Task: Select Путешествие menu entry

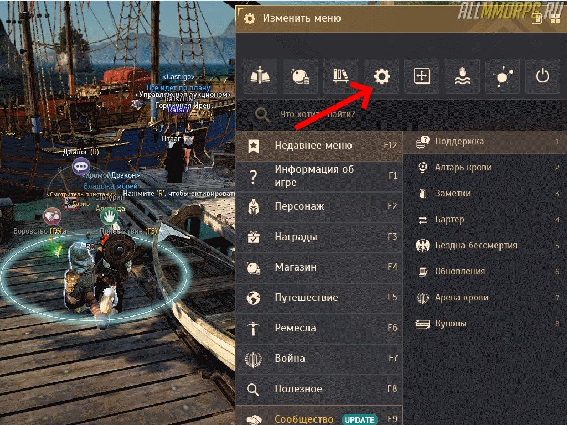Action: click(x=319, y=298)
